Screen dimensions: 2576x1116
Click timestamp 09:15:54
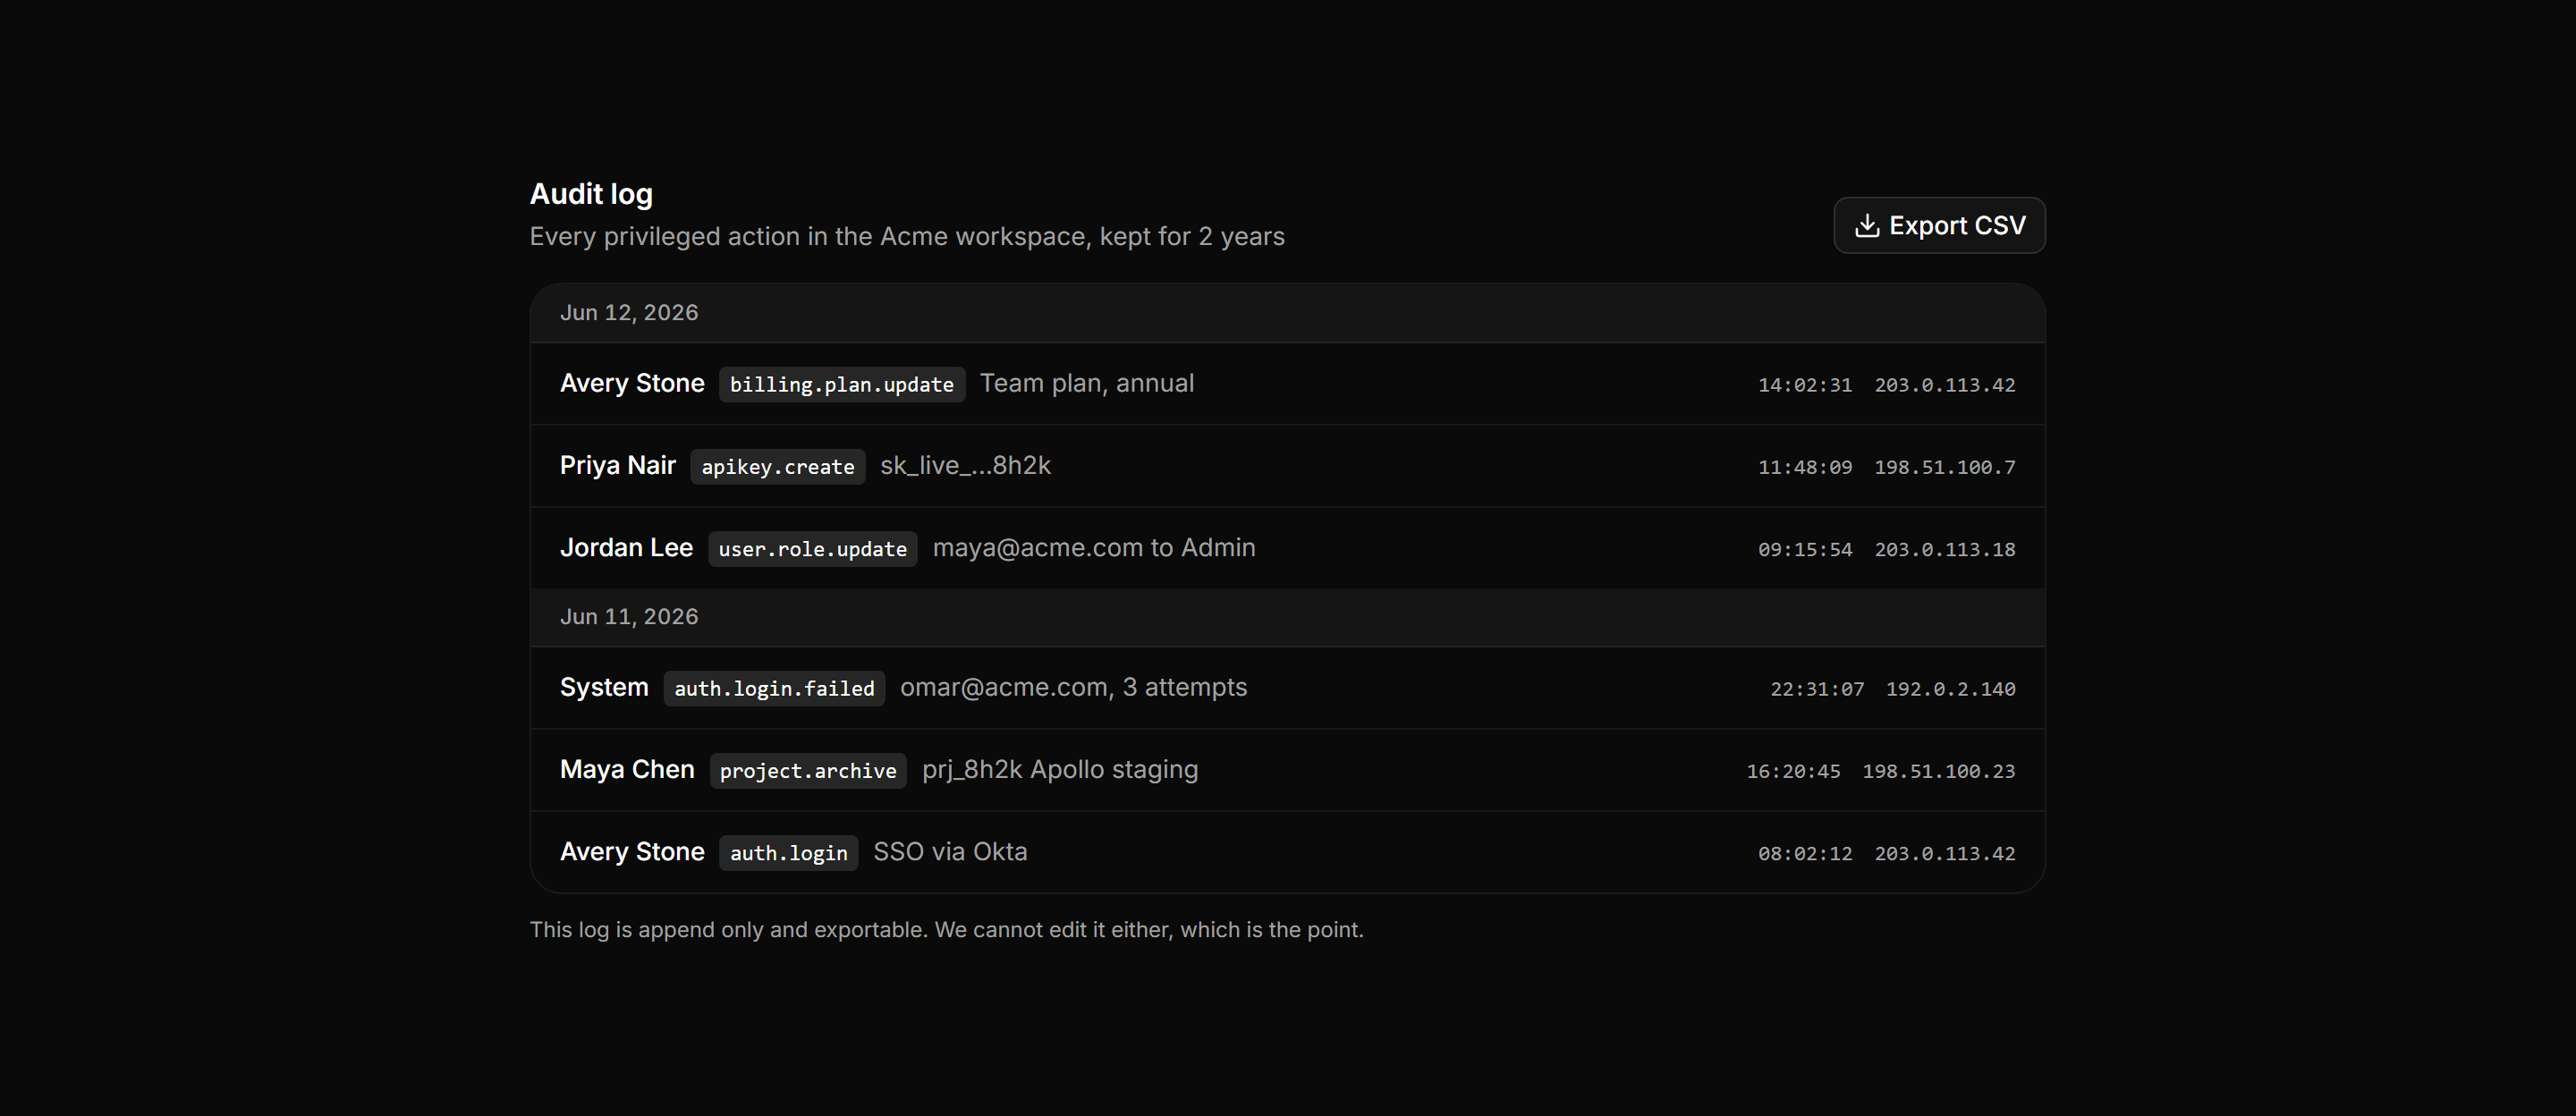click(1805, 549)
